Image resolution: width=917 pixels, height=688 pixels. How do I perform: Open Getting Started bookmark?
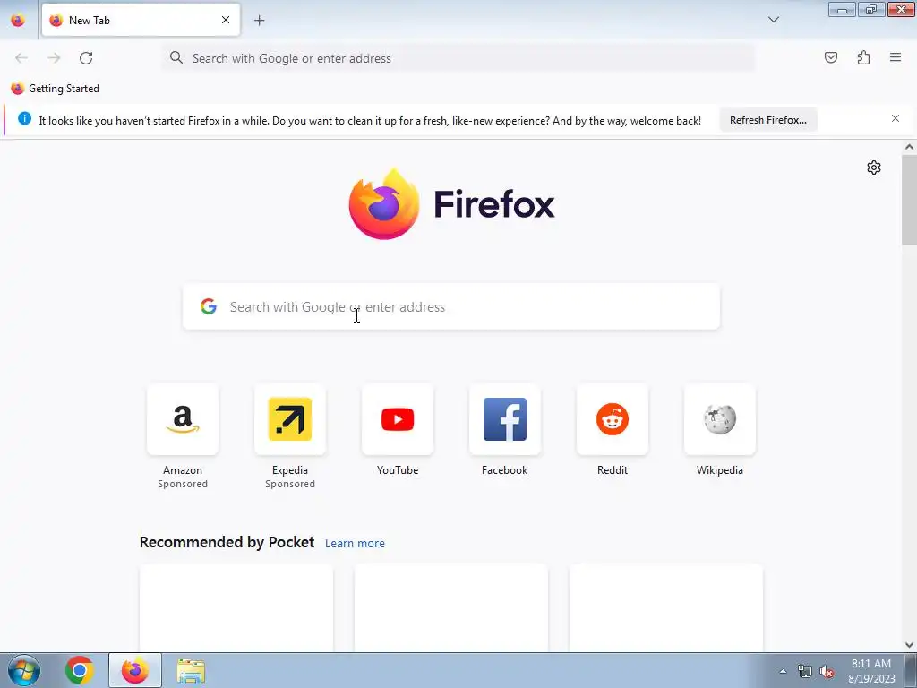(x=56, y=89)
